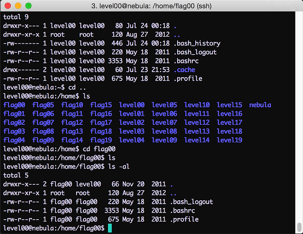Viewport: 303px width, 234px height.
Task: Click the level03 directory name
Action: 132,131
